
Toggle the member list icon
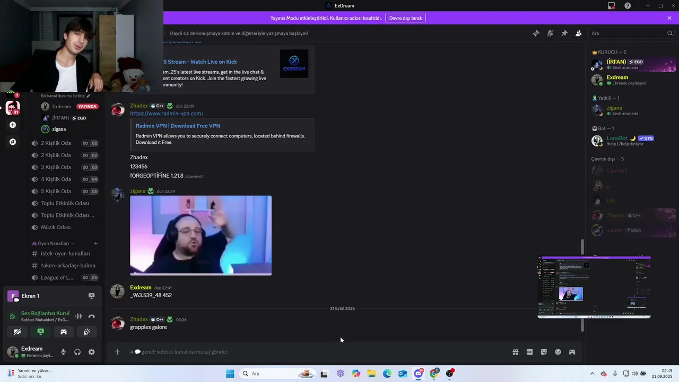(x=578, y=33)
